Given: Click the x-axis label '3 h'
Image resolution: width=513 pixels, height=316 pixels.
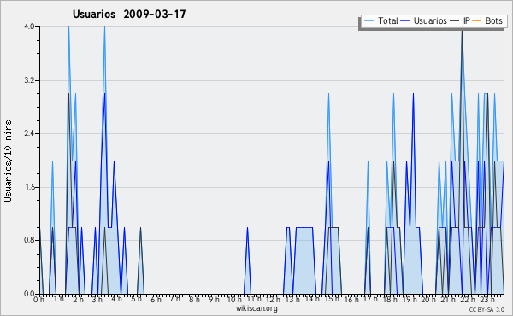Looking at the screenshot, I should (97, 299).
